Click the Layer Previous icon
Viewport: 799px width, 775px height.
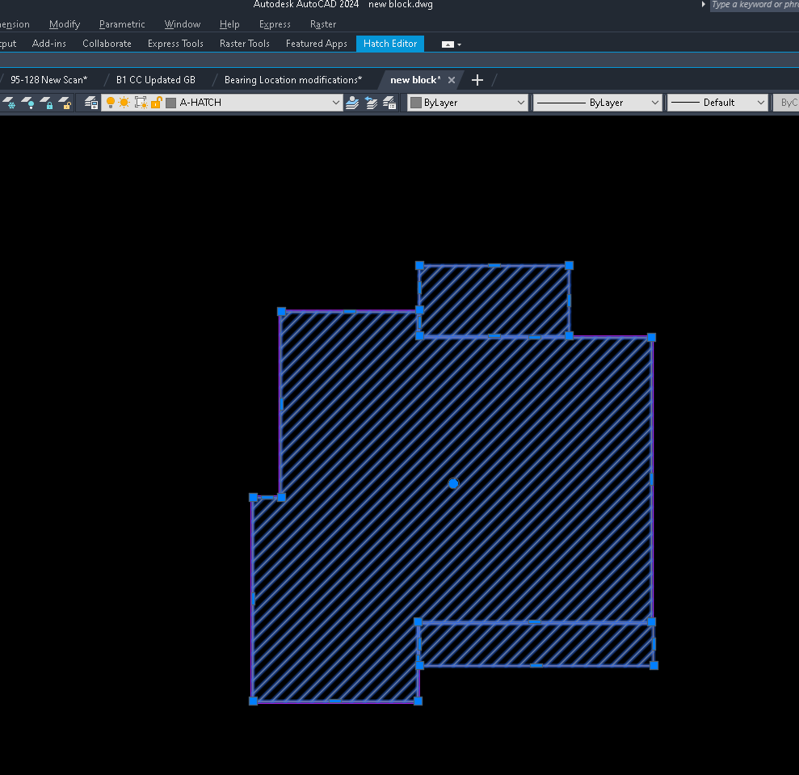tap(371, 103)
